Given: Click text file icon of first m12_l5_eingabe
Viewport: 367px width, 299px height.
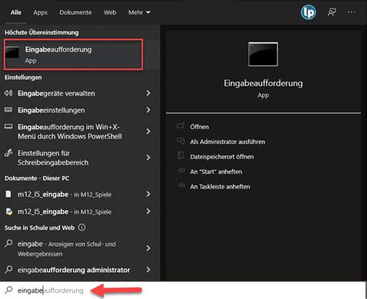Looking at the screenshot, I should pyautogui.click(x=9, y=194).
